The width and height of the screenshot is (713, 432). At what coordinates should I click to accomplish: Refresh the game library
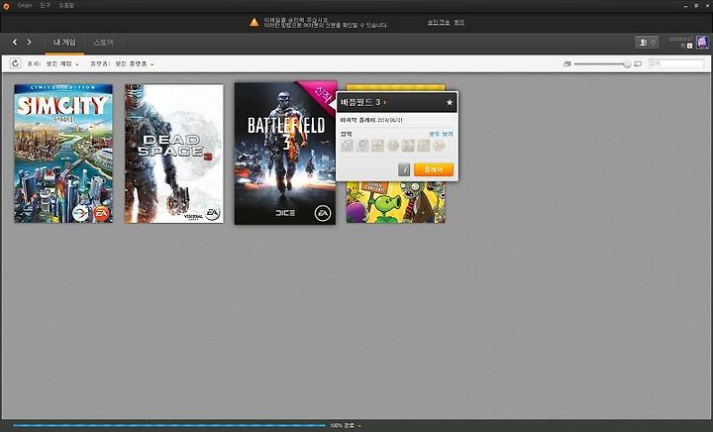[15, 63]
